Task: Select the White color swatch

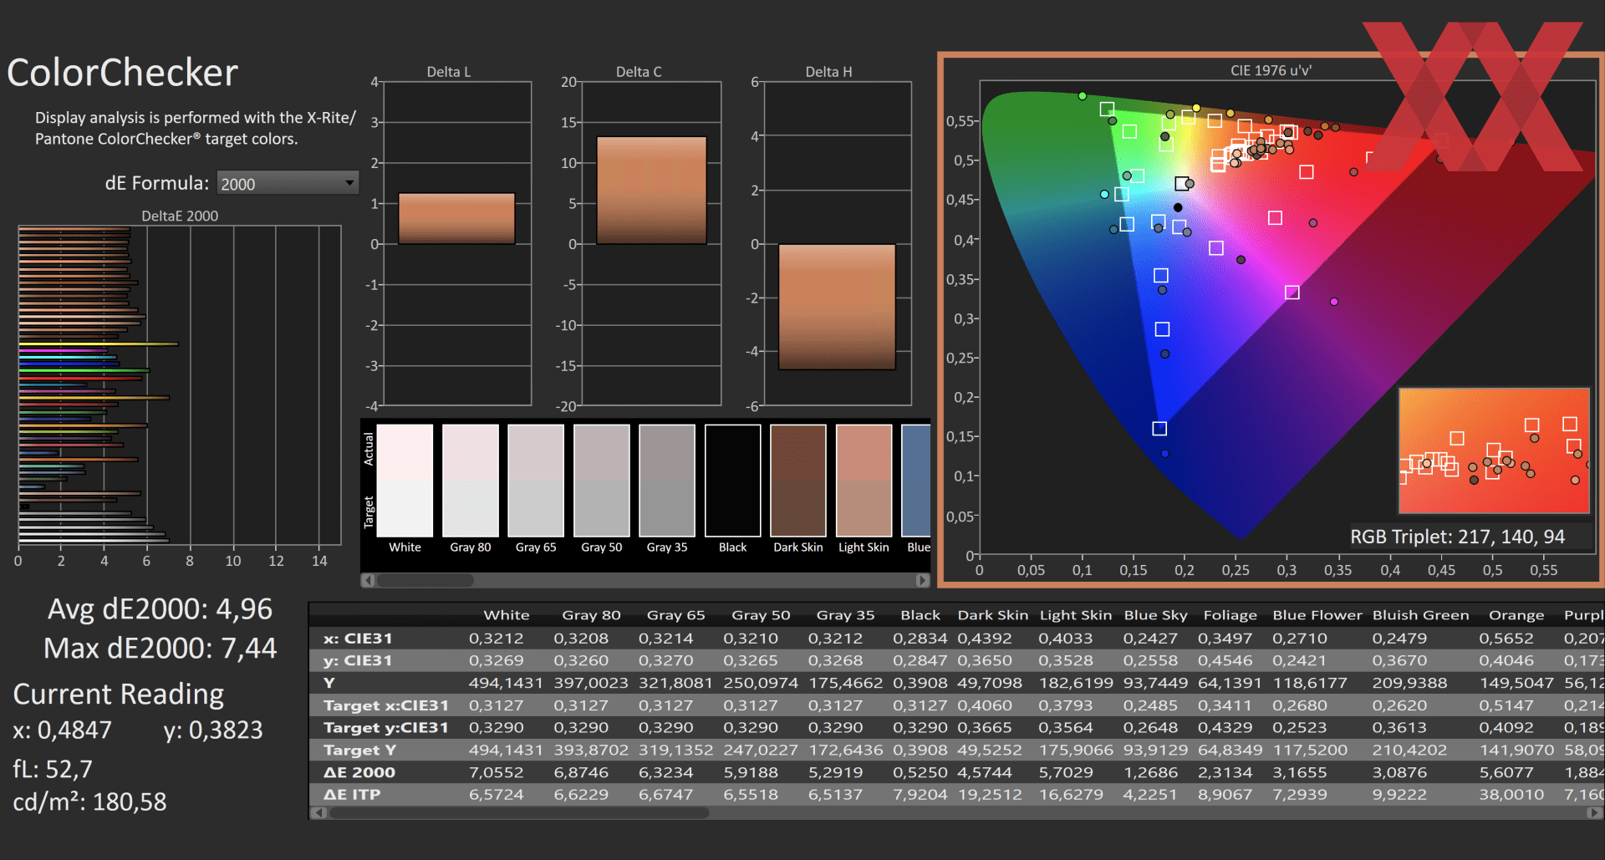Action: point(405,481)
